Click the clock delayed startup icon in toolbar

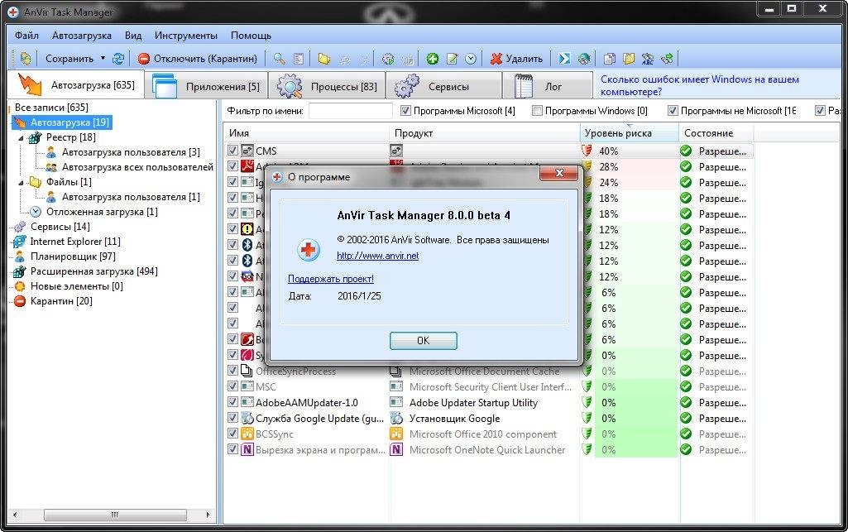(471, 59)
